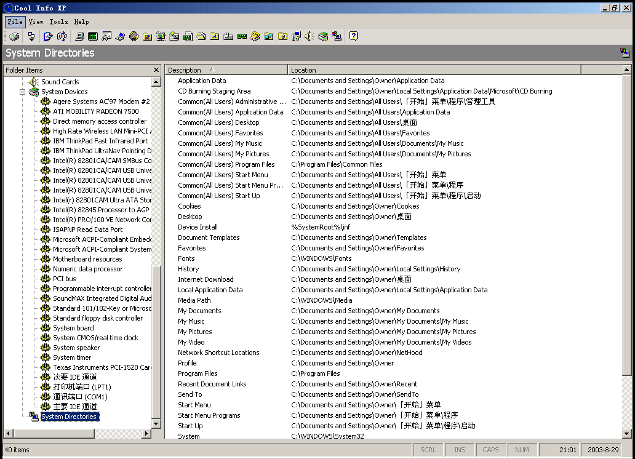635x459 pixels.
Task: Select System CMOS/real time clock
Action: (95, 338)
